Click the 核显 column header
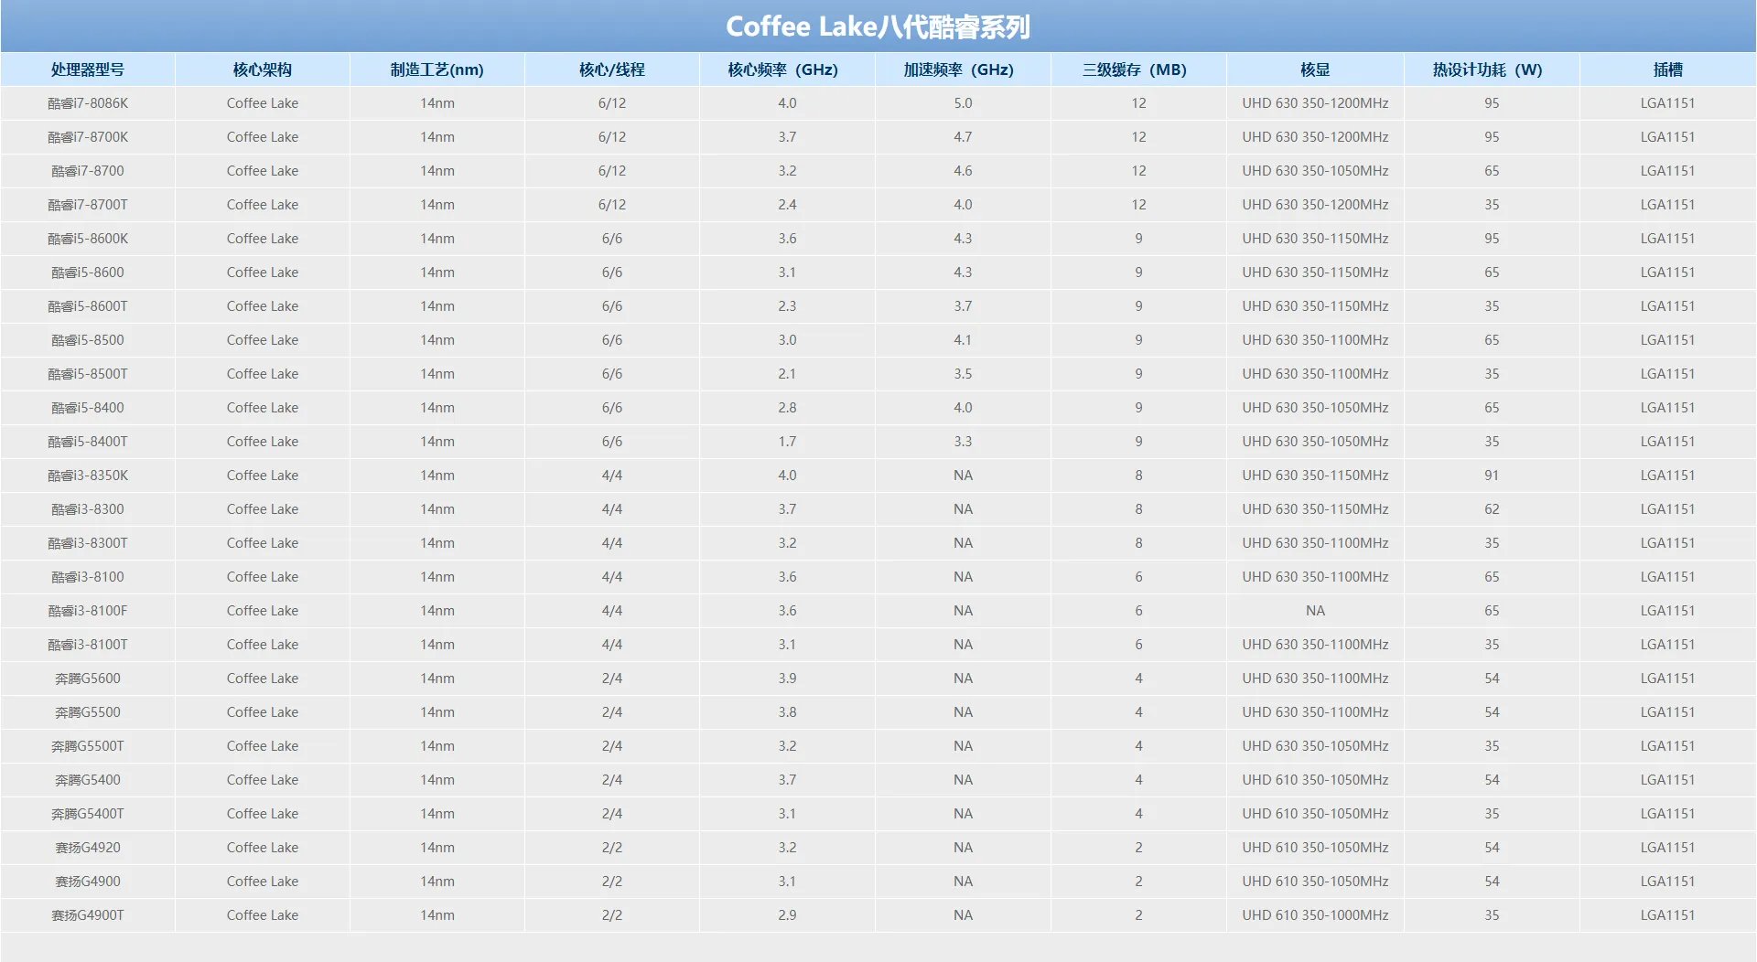This screenshot has height=962, width=1757. pos(1315,69)
